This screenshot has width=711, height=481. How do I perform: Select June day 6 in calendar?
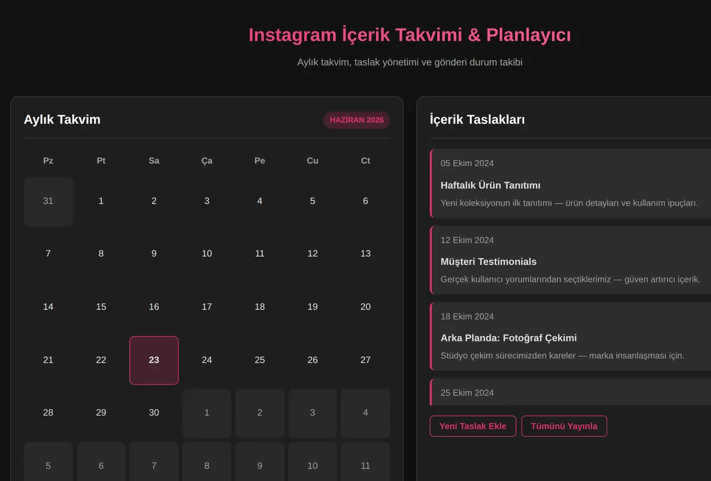click(366, 201)
